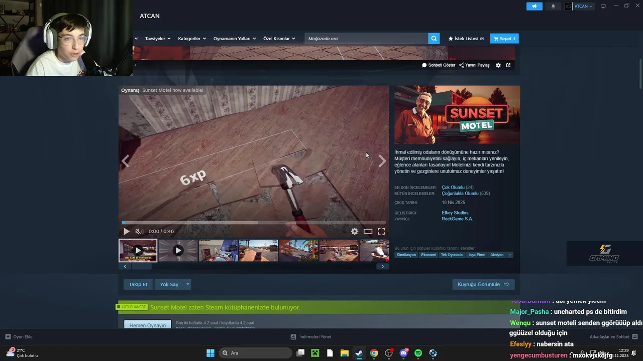Open RockGame S.A. publisher page
643x361 pixels.
tap(457, 219)
